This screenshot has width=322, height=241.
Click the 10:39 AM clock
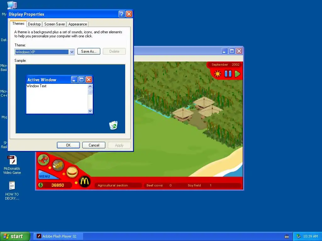[310, 237]
